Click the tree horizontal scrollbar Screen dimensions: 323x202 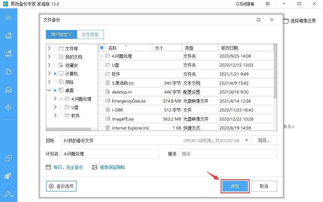[69, 129]
